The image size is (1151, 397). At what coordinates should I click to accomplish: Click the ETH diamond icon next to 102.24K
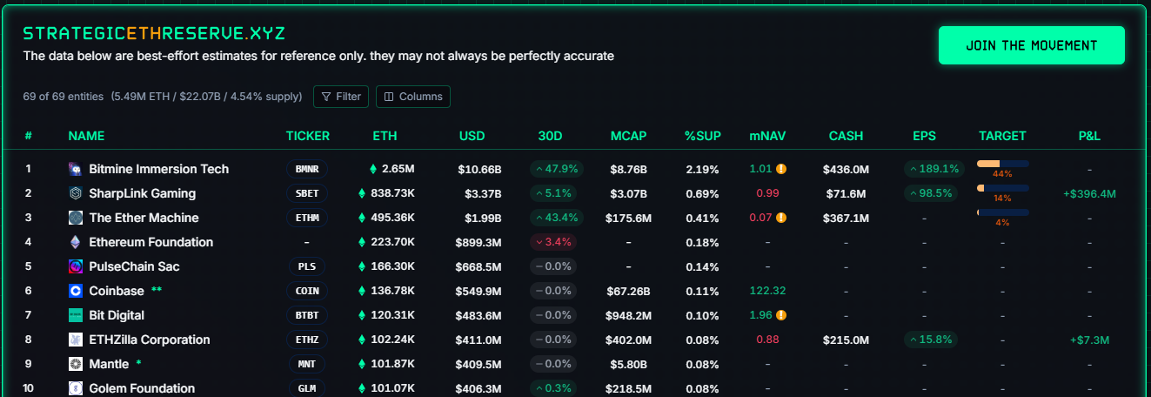(362, 340)
